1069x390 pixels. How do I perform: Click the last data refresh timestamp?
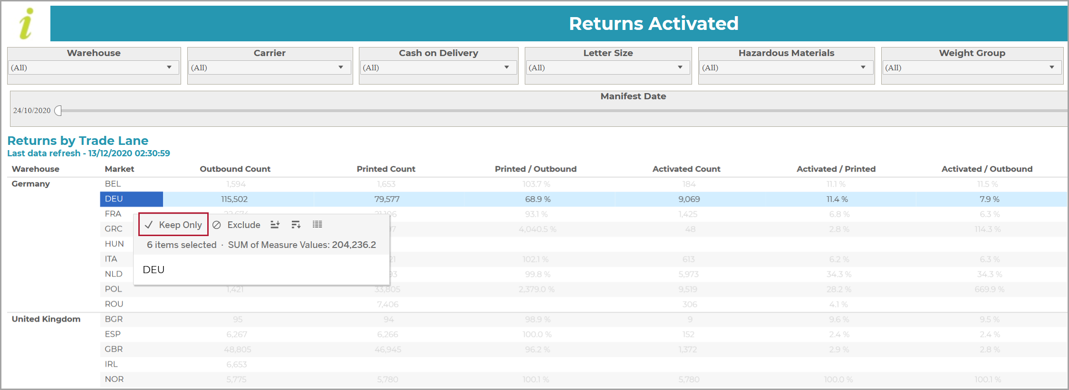pyautogui.click(x=88, y=153)
